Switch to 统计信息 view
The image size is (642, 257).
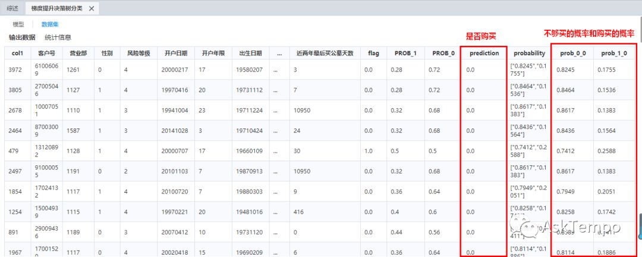[58, 37]
